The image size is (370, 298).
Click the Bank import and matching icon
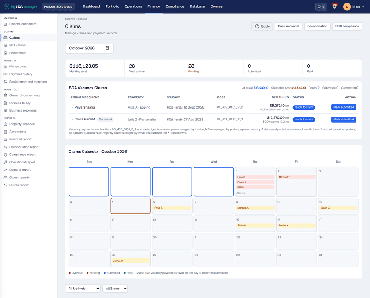click(6, 82)
